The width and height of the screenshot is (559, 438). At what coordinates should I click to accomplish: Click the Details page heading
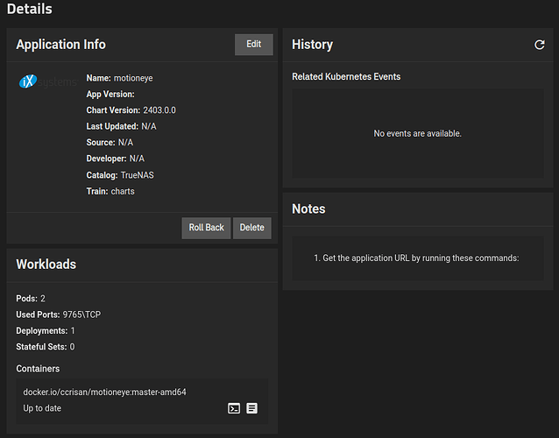click(29, 9)
